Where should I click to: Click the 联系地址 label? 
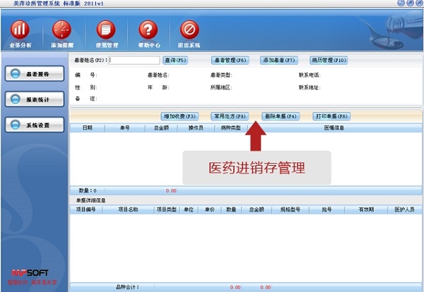(x=310, y=87)
